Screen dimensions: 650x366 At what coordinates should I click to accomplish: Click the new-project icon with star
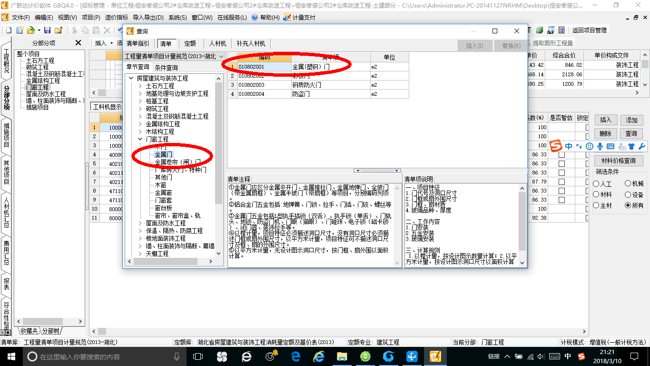pos(20,30)
